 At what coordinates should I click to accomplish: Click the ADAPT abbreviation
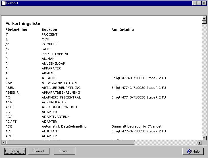coord(11,122)
